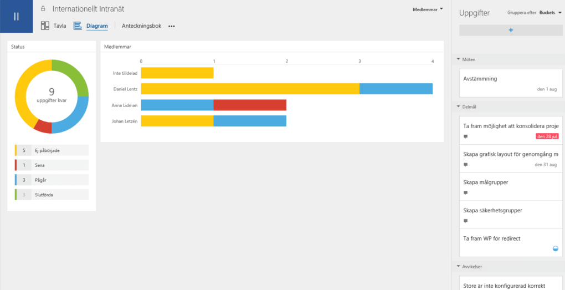This screenshot has width=565, height=290.
Task: Click Johan Letzén yellow bar segment
Action: [177, 121]
